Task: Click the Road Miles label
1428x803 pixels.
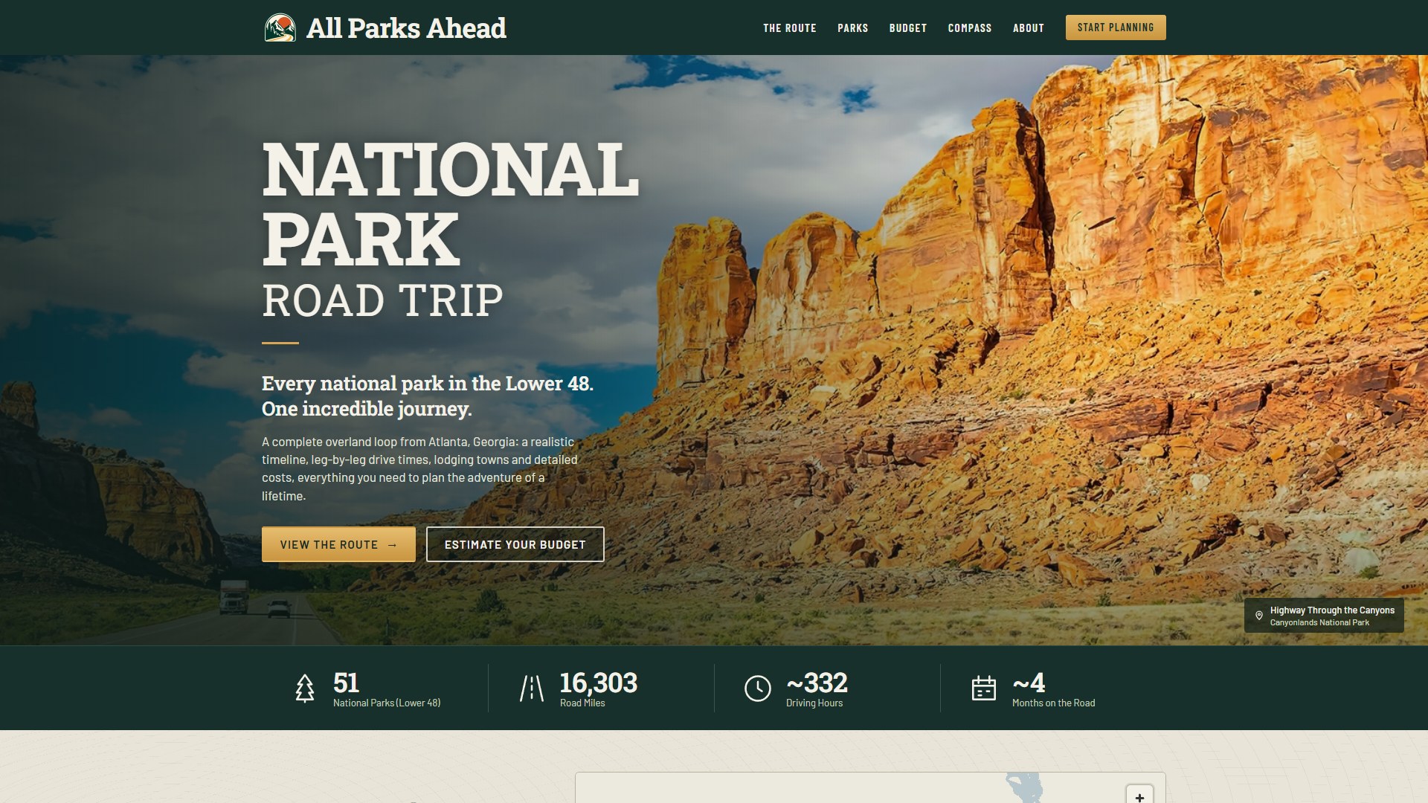Action: coord(582,703)
